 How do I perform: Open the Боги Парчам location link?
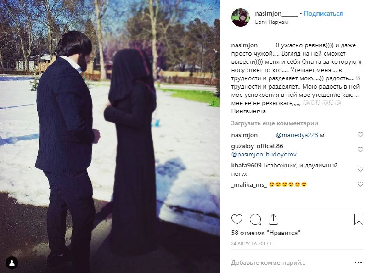coord(271,22)
